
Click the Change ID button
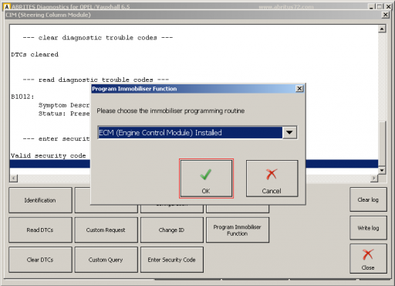172,230
